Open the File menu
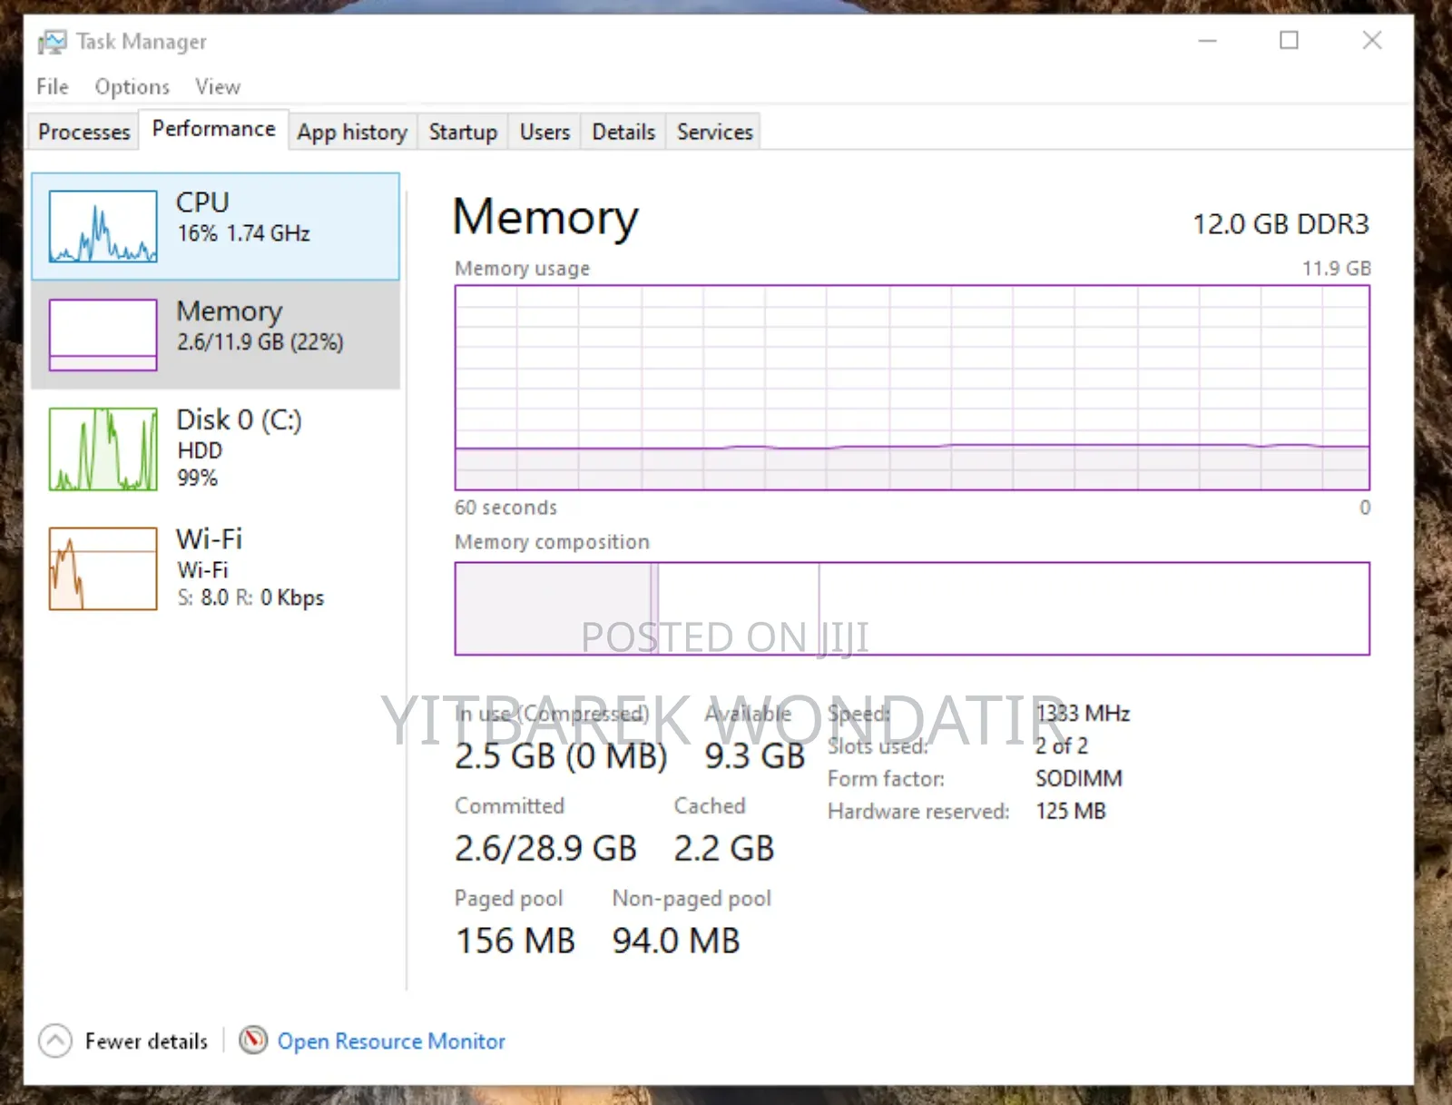 point(52,86)
